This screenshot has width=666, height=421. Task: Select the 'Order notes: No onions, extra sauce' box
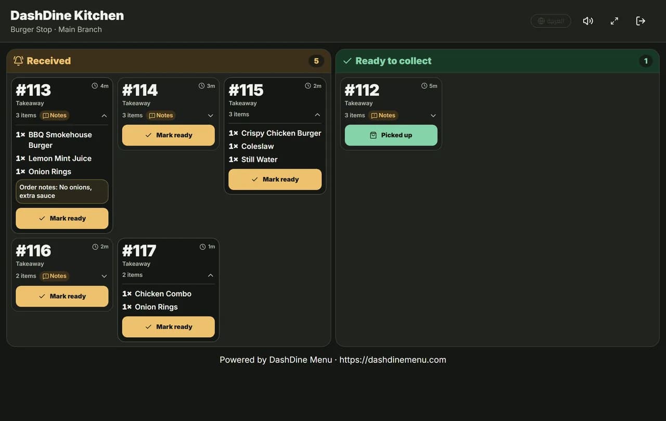click(x=62, y=192)
